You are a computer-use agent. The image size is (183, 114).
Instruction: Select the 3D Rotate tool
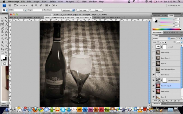coord(2,49)
